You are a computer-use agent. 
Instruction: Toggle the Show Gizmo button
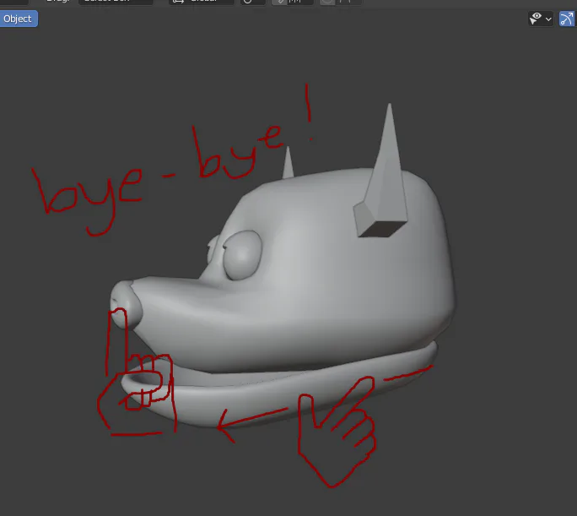(x=567, y=19)
